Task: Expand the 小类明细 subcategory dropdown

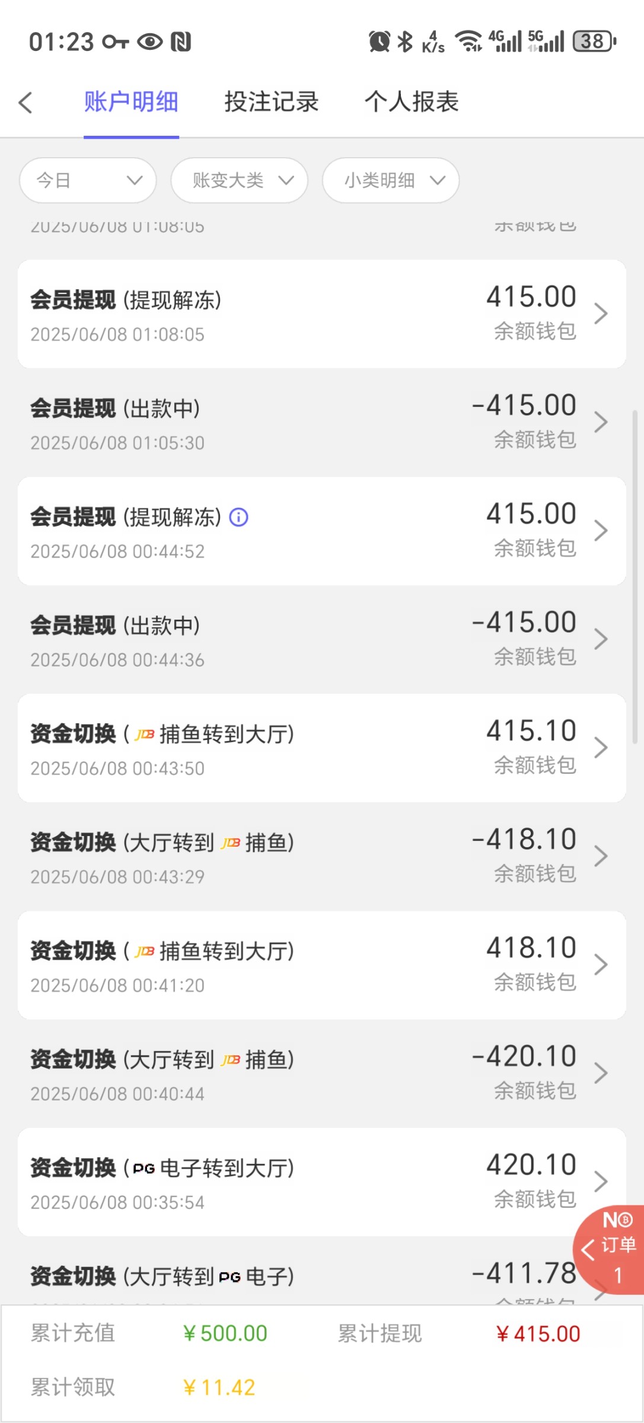Action: pos(390,180)
